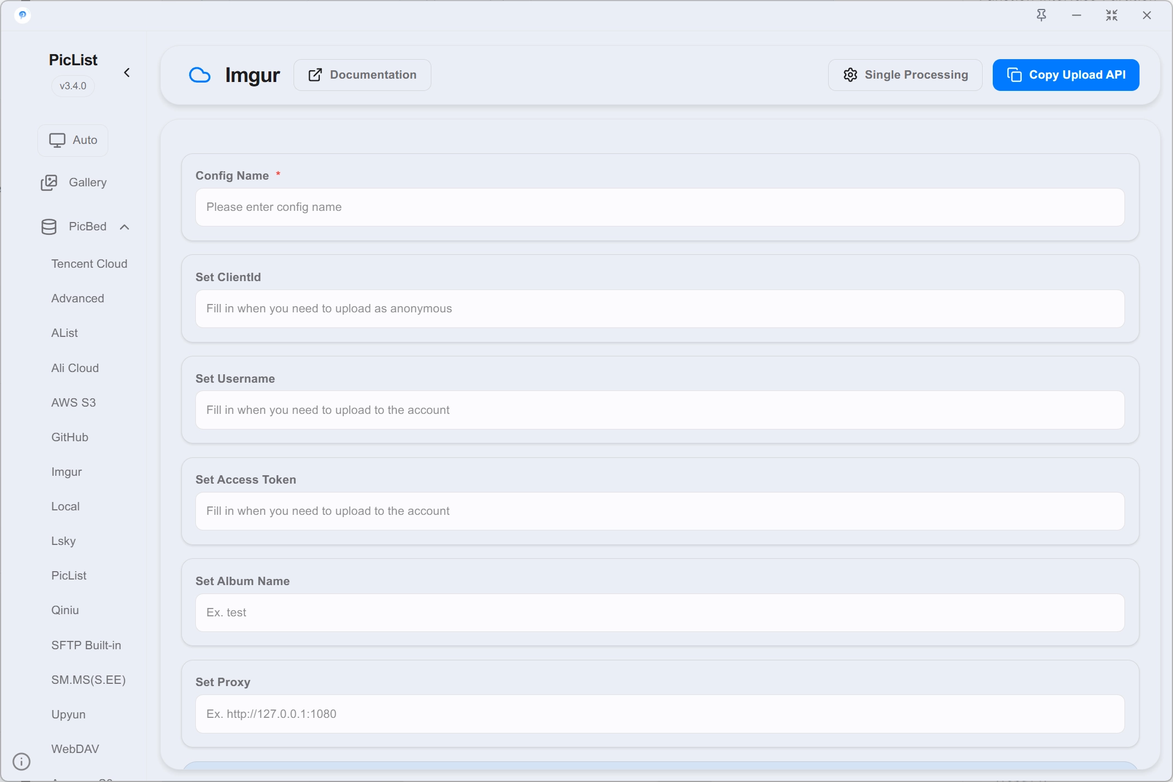This screenshot has width=1173, height=782.
Task: Click the Imgur cloud icon in header
Action: coord(199,75)
